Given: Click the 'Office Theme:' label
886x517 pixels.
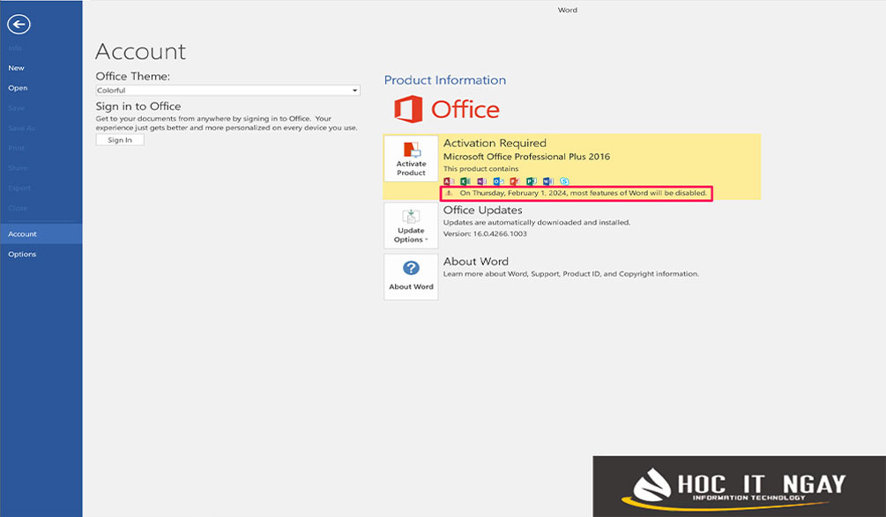Looking at the screenshot, I should [x=133, y=77].
